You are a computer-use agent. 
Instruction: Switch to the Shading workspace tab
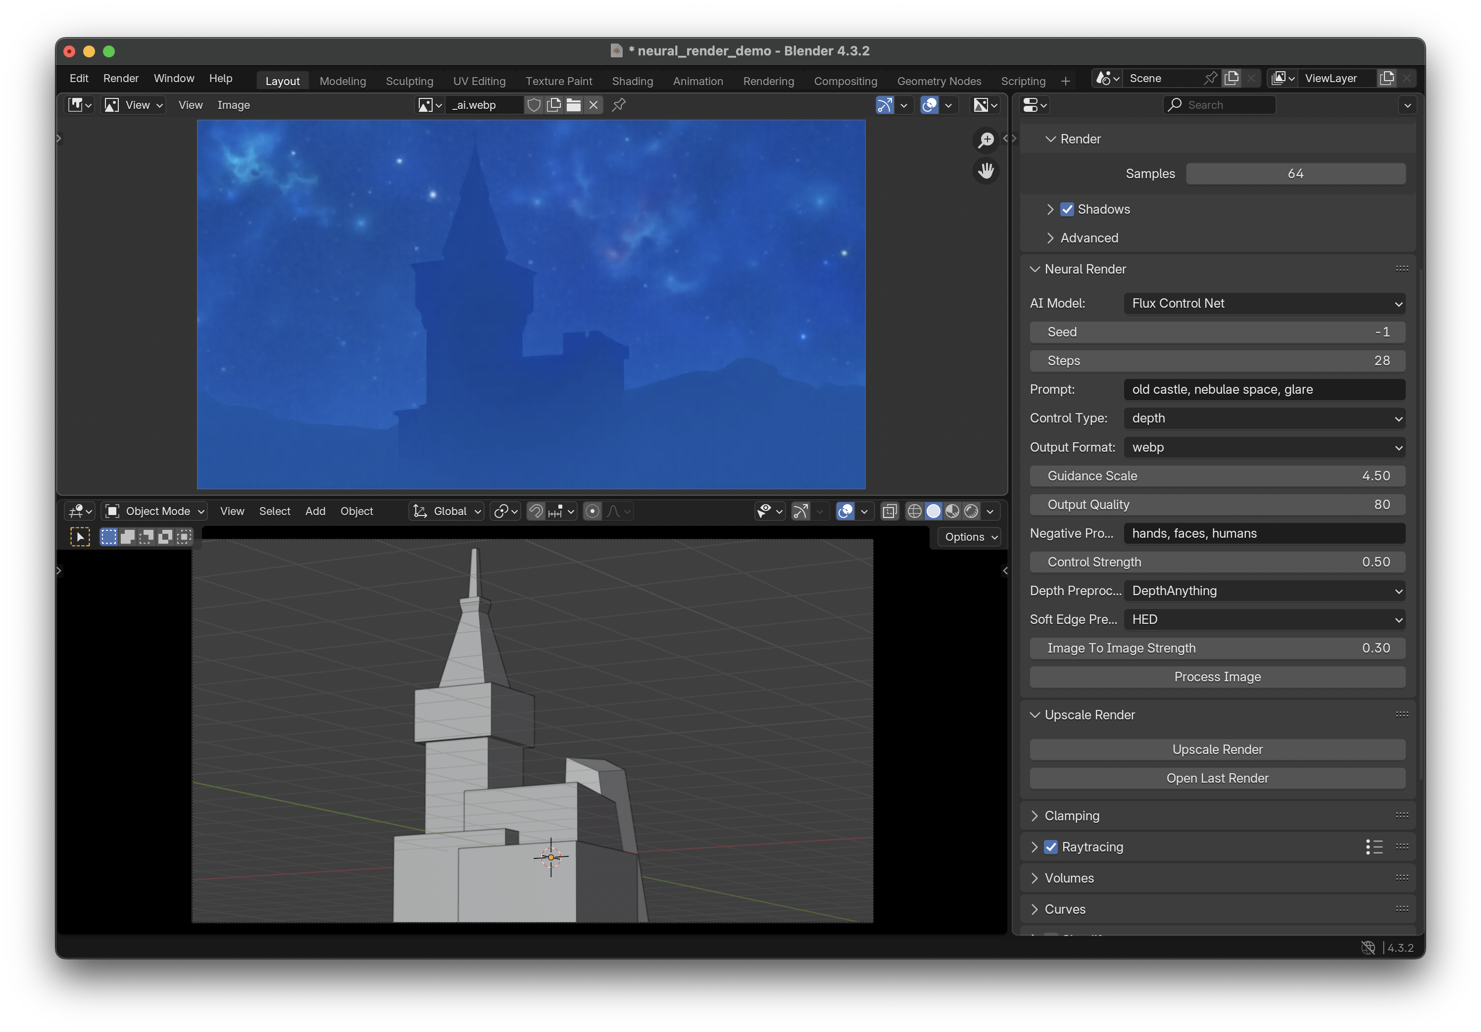click(x=632, y=81)
